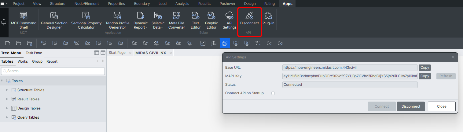The width and height of the screenshot is (463, 132).
Task: Open the Design ribbon tab
Action: coord(250,4)
